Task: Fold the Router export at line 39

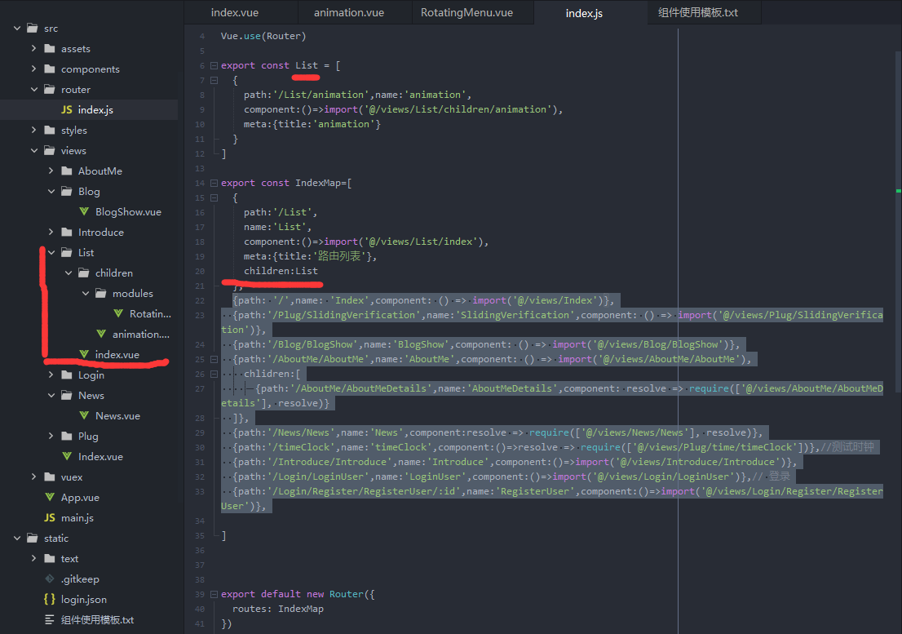Action: click(214, 594)
